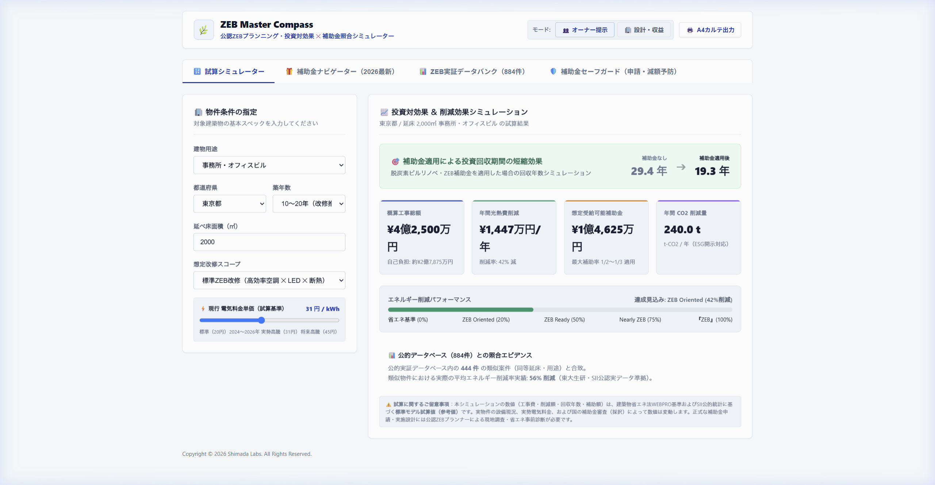935x485 pixels.
Task: Click the ZEB Master Compass leaf logo
Action: [204, 30]
